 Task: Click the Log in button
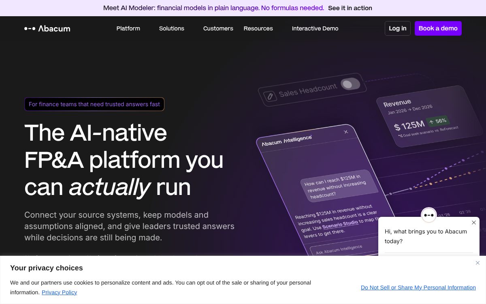(398, 28)
